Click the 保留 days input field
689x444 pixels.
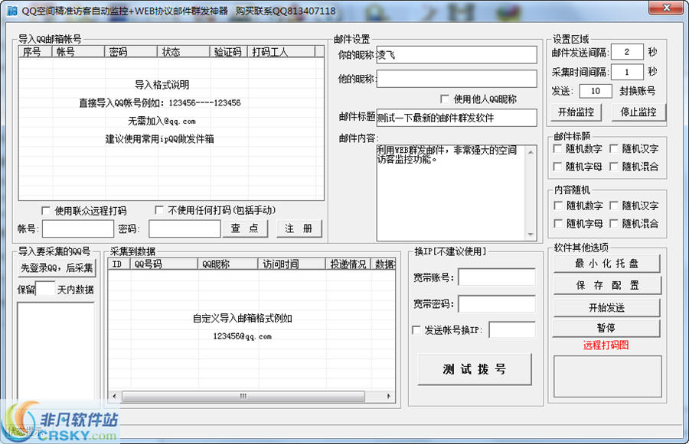pyautogui.click(x=45, y=289)
